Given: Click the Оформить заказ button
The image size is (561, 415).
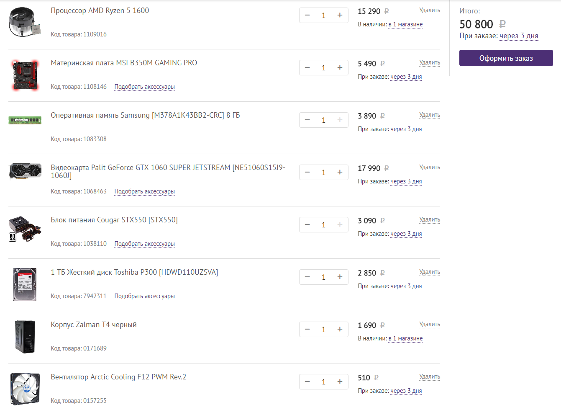Looking at the screenshot, I should point(506,58).
